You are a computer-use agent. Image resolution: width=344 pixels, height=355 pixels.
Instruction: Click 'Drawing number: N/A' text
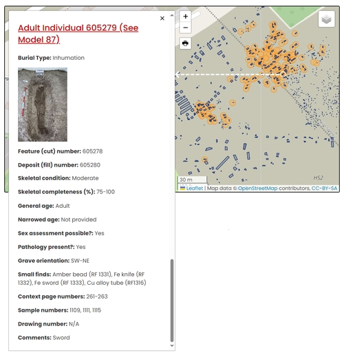[48, 324]
